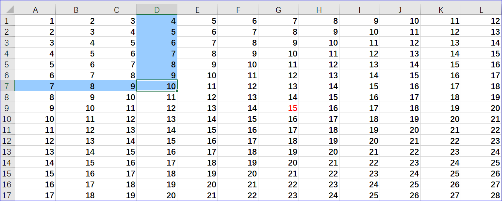
Task: Select cell I16 containing 24
Action: tap(360, 184)
